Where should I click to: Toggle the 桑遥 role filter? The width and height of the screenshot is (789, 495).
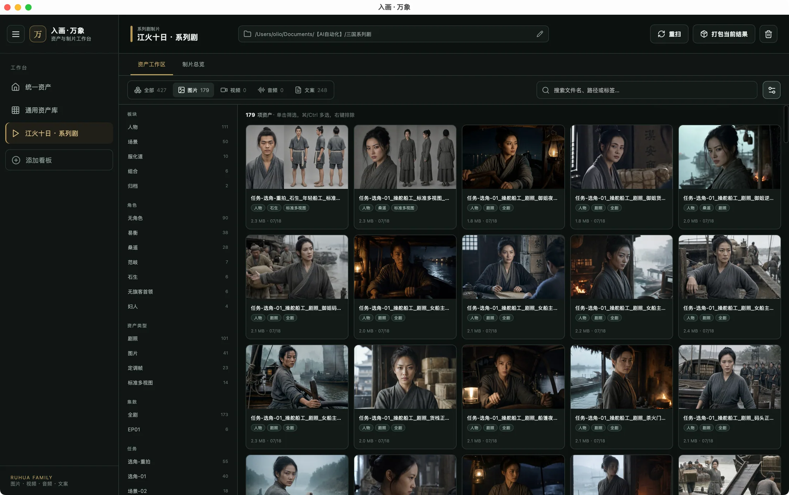(x=178, y=247)
